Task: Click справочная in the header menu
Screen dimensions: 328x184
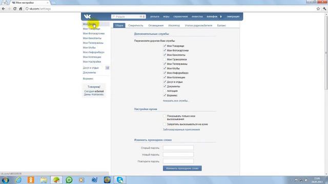Action: (x=180, y=16)
